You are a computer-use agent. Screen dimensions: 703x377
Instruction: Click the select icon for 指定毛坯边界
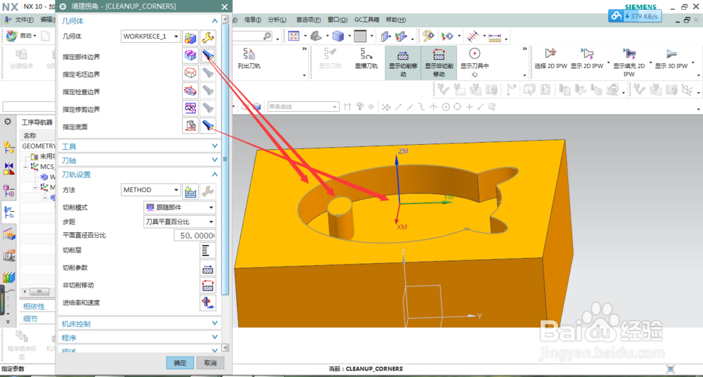(x=191, y=73)
